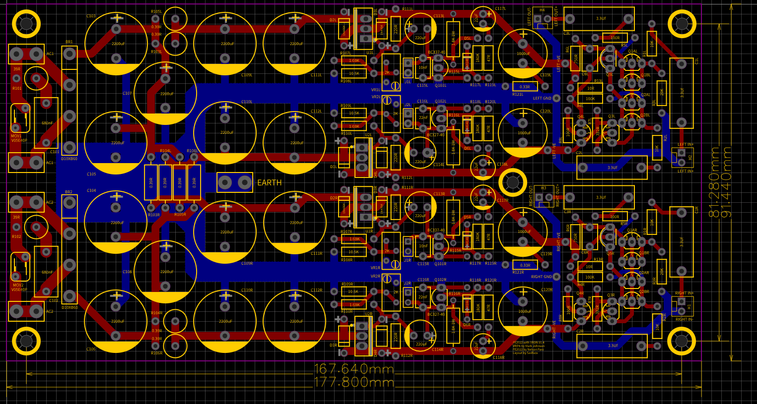Select resistor R5L 100R
757x404 pixels.
click(x=615, y=38)
